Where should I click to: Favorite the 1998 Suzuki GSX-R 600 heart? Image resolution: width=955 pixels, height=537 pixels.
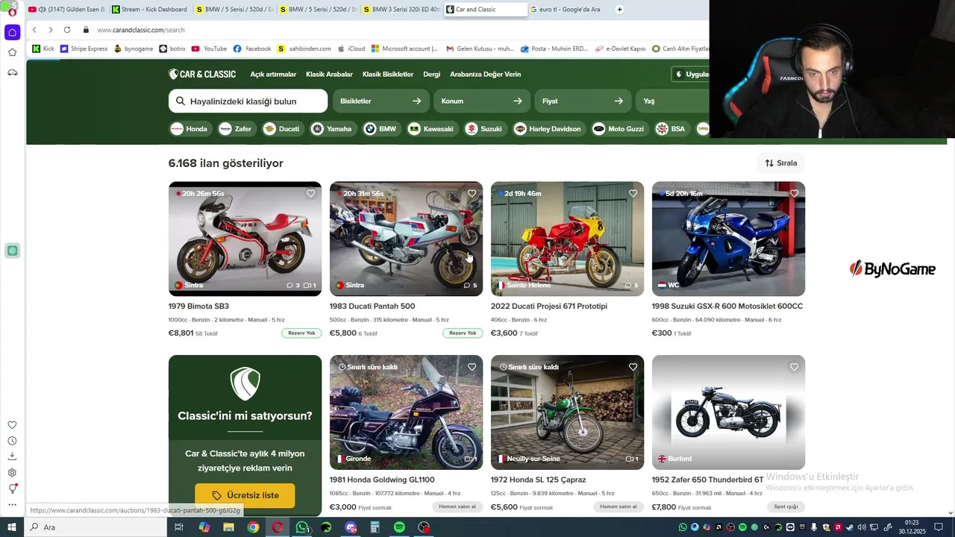(x=794, y=193)
